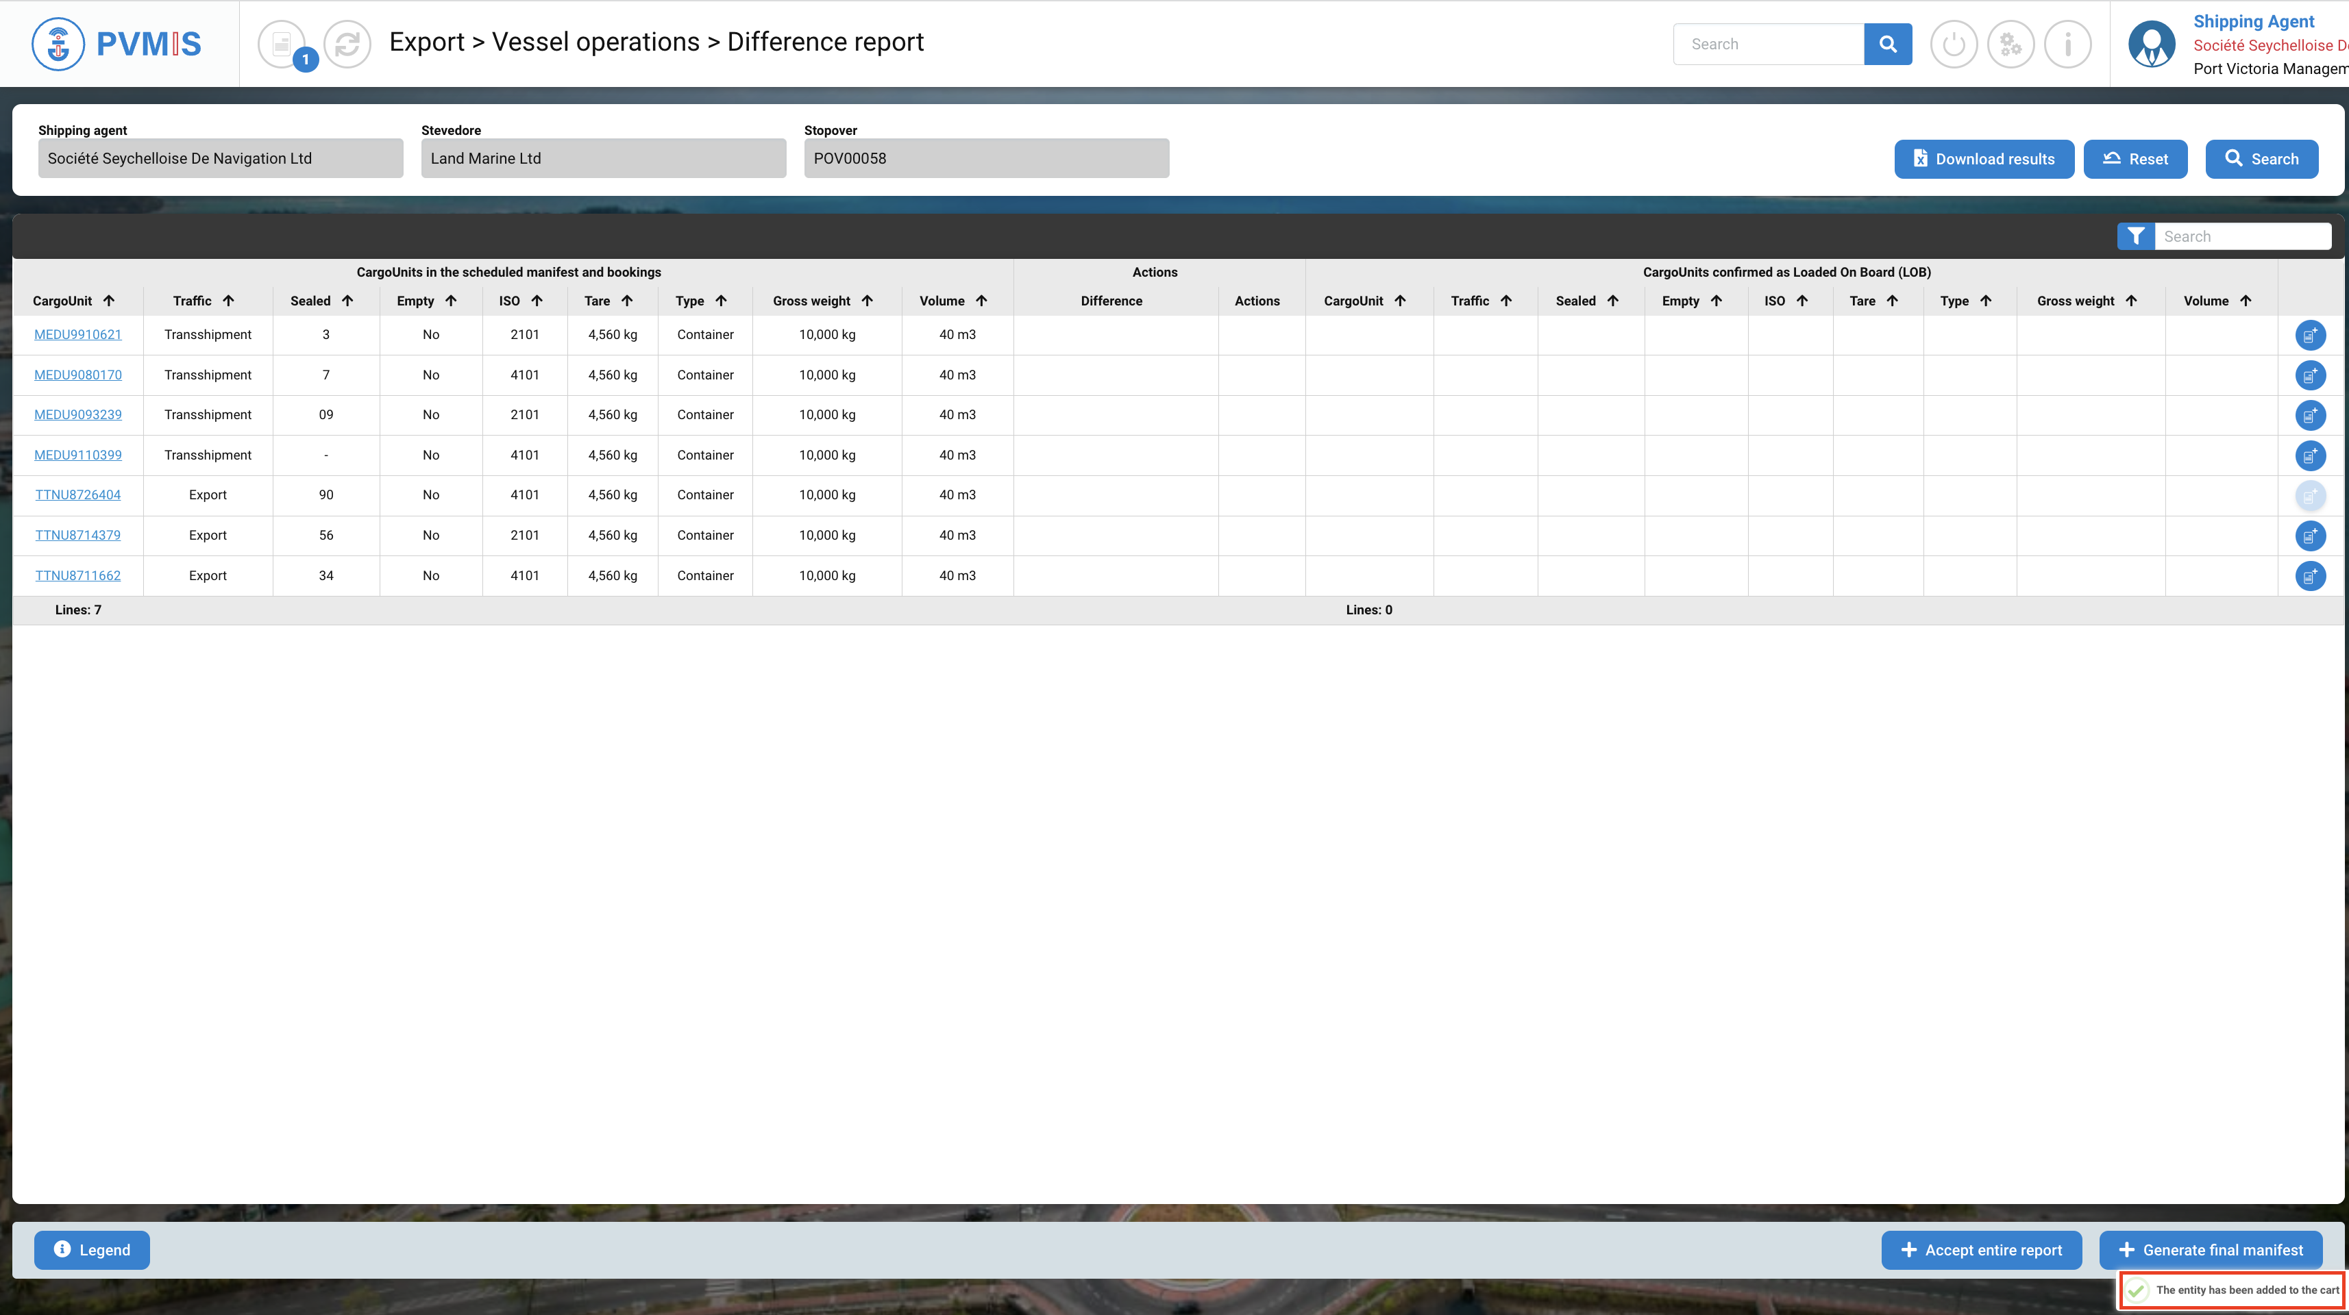Click the Generate final manifest button
Viewport: 2349px width, 1315px height.
(x=2211, y=1251)
